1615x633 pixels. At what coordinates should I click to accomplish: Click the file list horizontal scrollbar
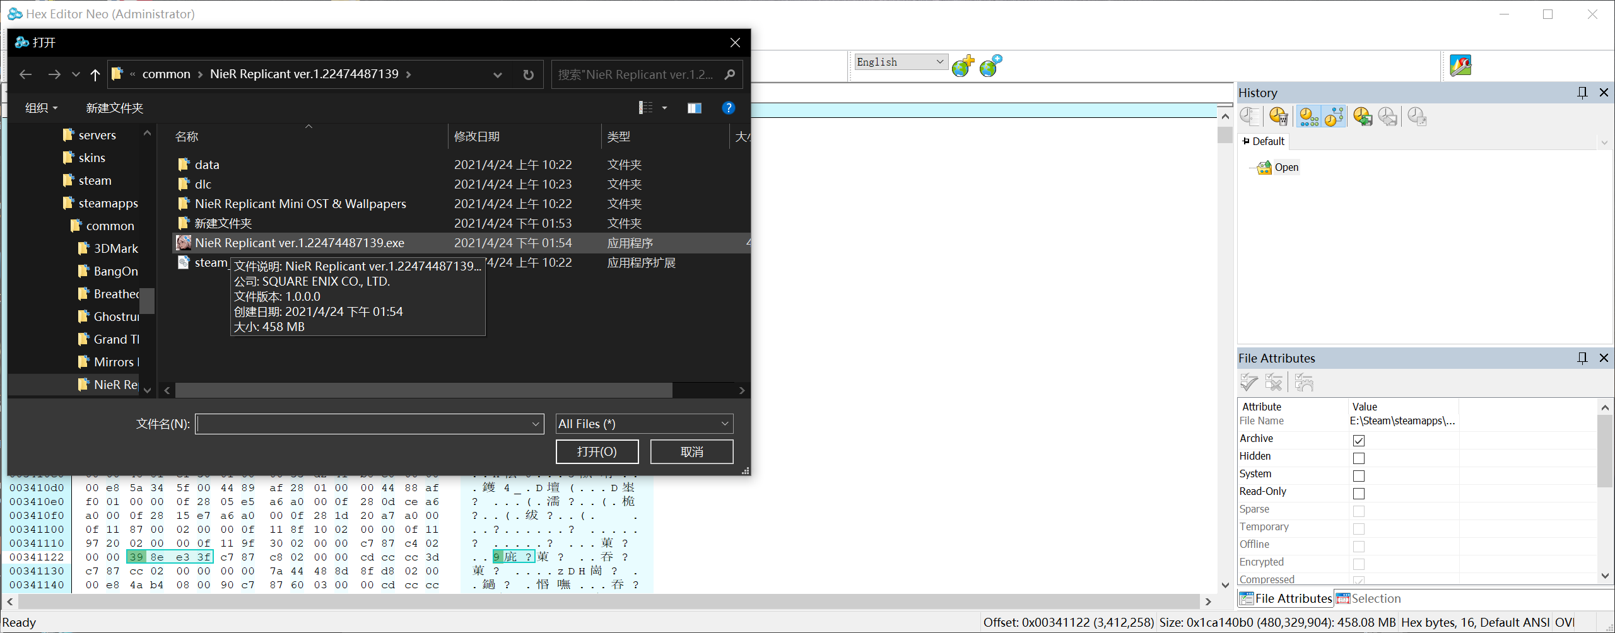[x=423, y=390]
